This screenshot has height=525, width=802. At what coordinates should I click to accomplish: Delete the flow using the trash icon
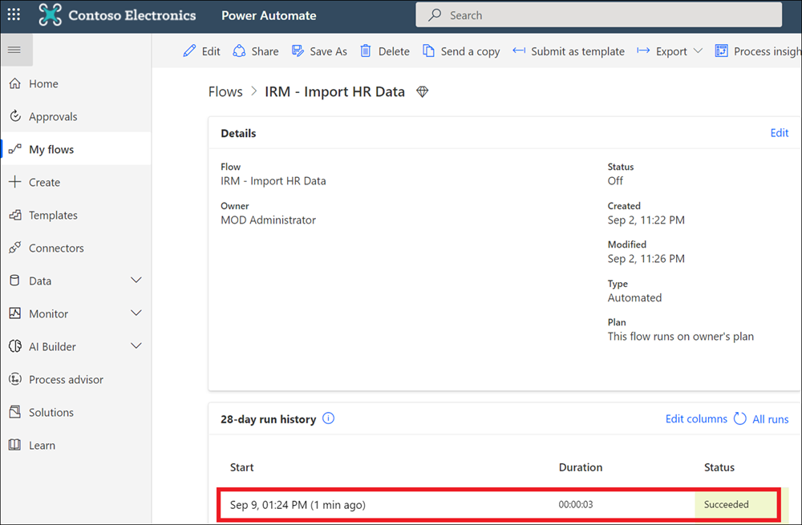(364, 50)
